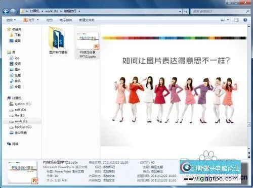Open the address bar history dropdown arrow
253x188 pixels.
point(180,12)
